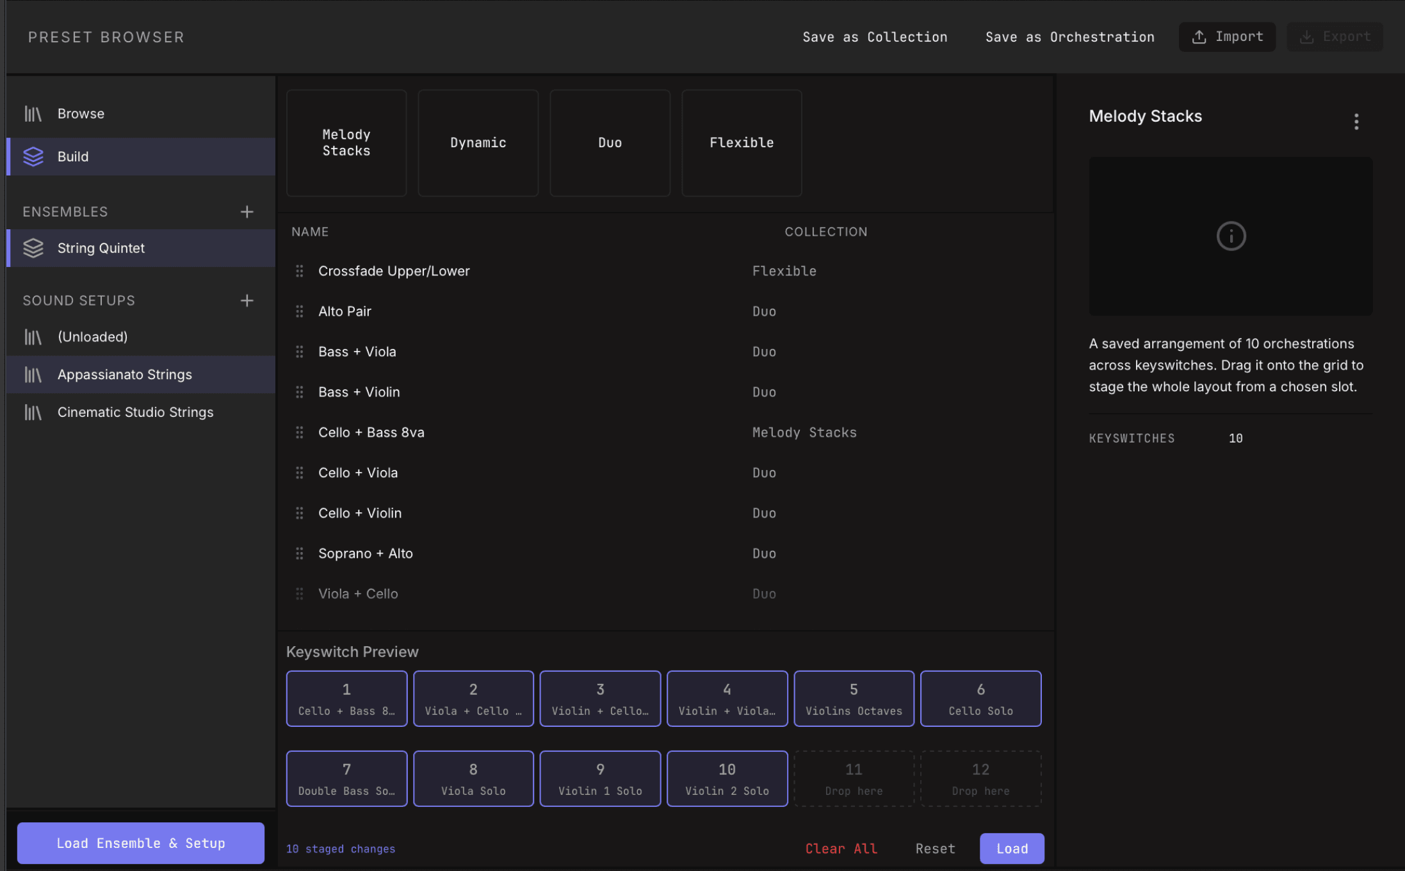The height and width of the screenshot is (871, 1405).
Task: Select the Cello + Bass 8va row name
Action: click(x=371, y=432)
